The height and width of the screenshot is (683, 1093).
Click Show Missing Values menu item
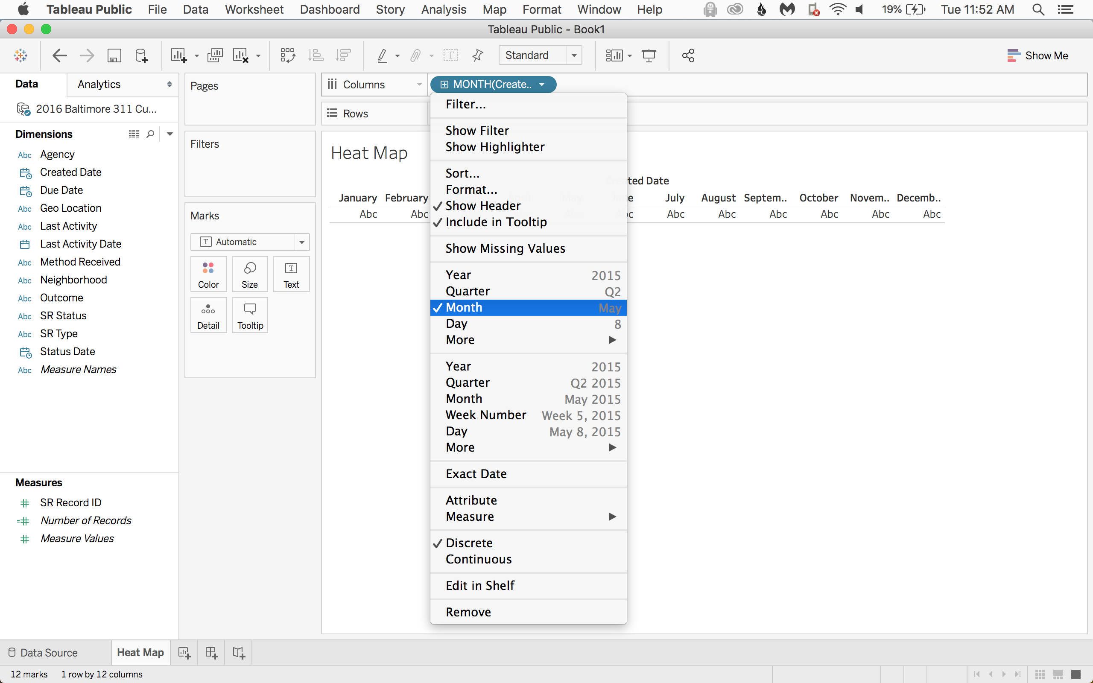click(x=528, y=248)
